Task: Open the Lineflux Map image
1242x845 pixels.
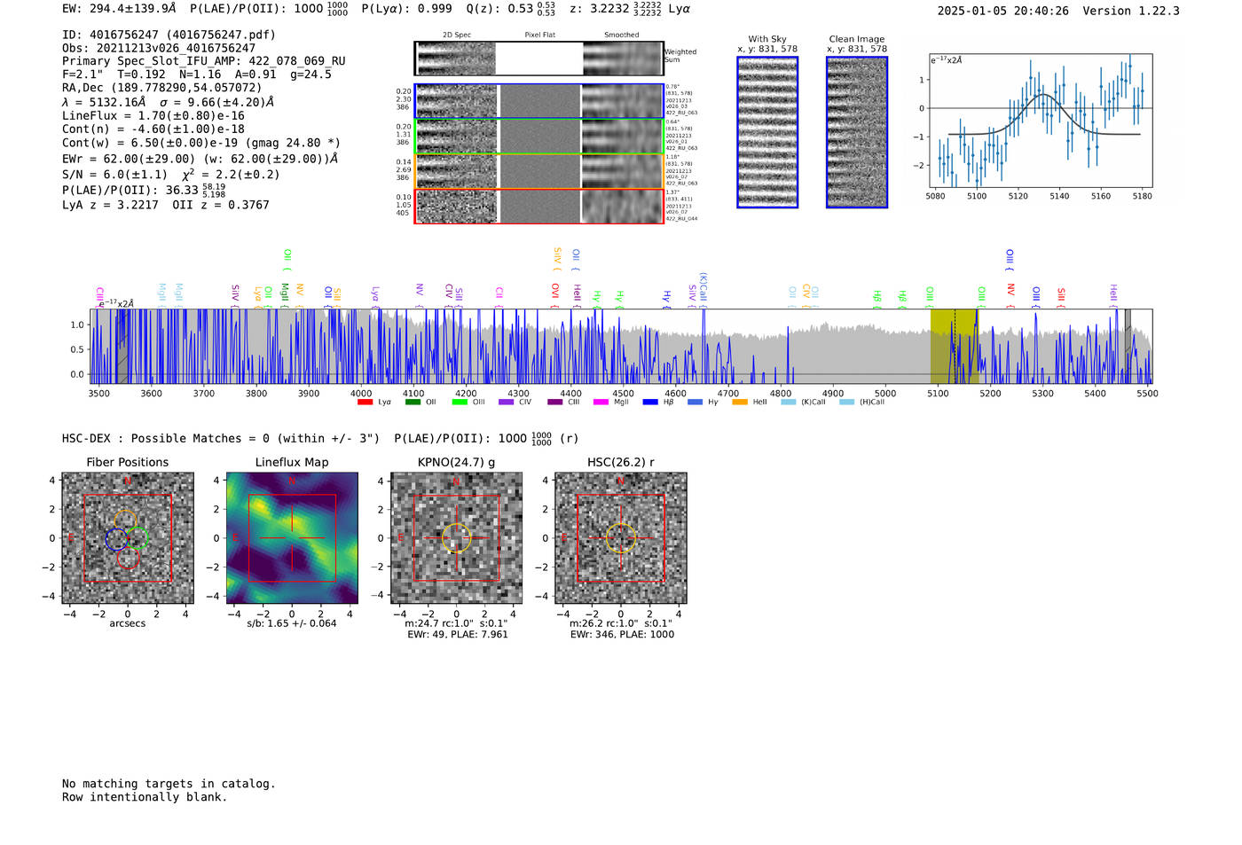Action: 292,538
